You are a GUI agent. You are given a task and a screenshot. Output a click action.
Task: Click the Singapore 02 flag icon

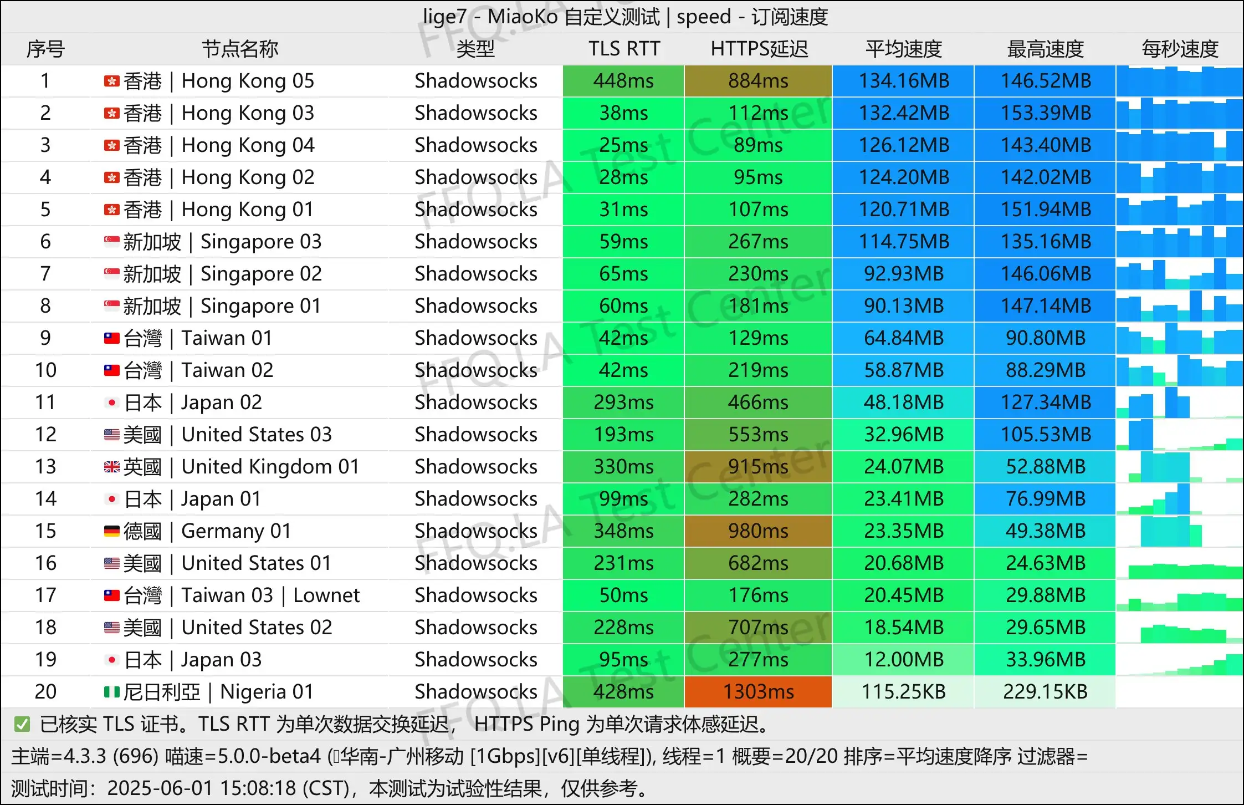[x=111, y=274]
